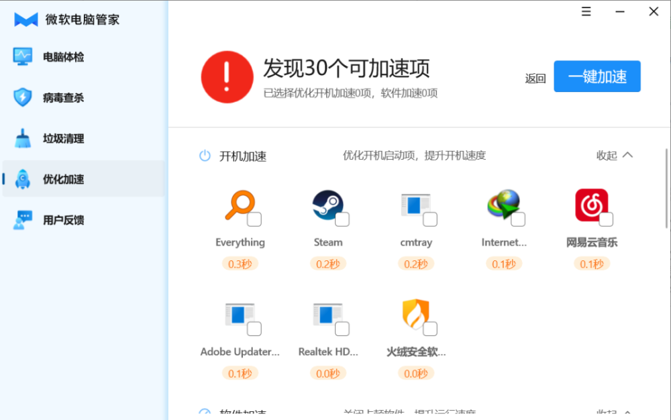Image resolution: width=671 pixels, height=420 pixels.
Task: Check the 火绒安全软件 startup checkbox
Action: pos(430,329)
